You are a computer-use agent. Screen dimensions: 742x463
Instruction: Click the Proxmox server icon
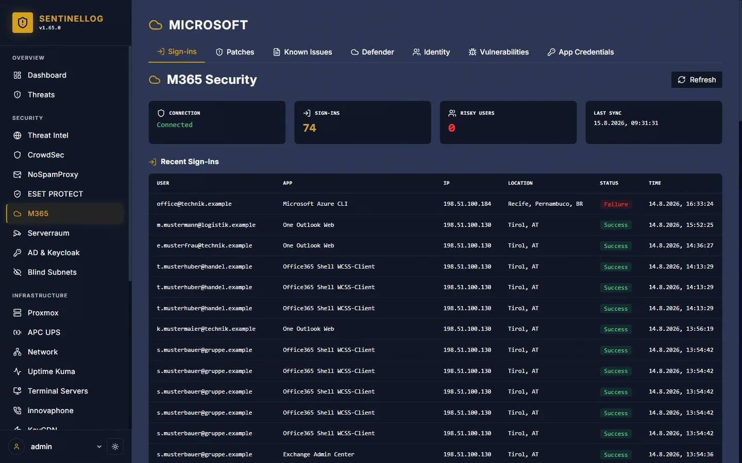[18, 313]
